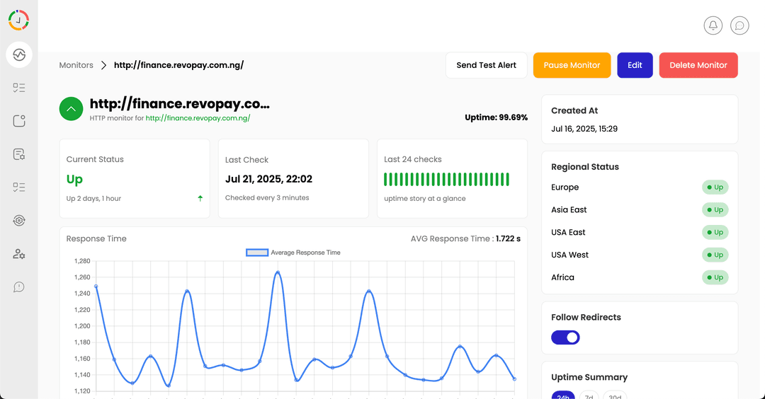Click the Last 24 checks green bars
The height and width of the screenshot is (399, 765).
click(x=446, y=179)
